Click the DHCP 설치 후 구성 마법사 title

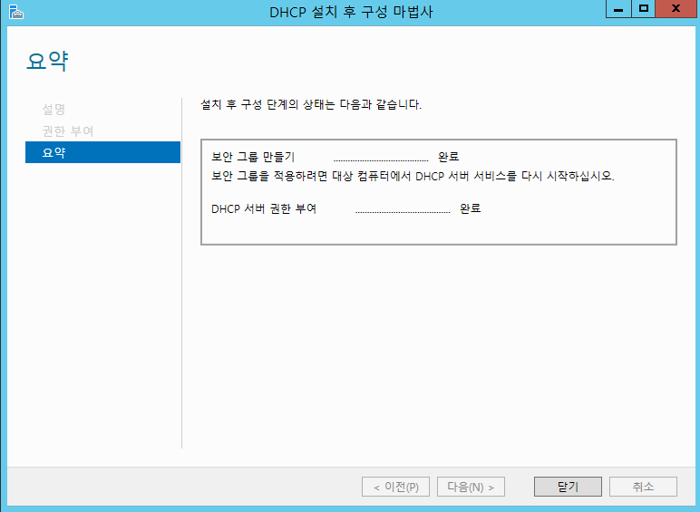tap(348, 12)
